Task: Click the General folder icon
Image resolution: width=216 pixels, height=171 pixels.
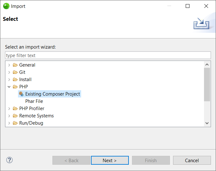Action: tap(15, 65)
